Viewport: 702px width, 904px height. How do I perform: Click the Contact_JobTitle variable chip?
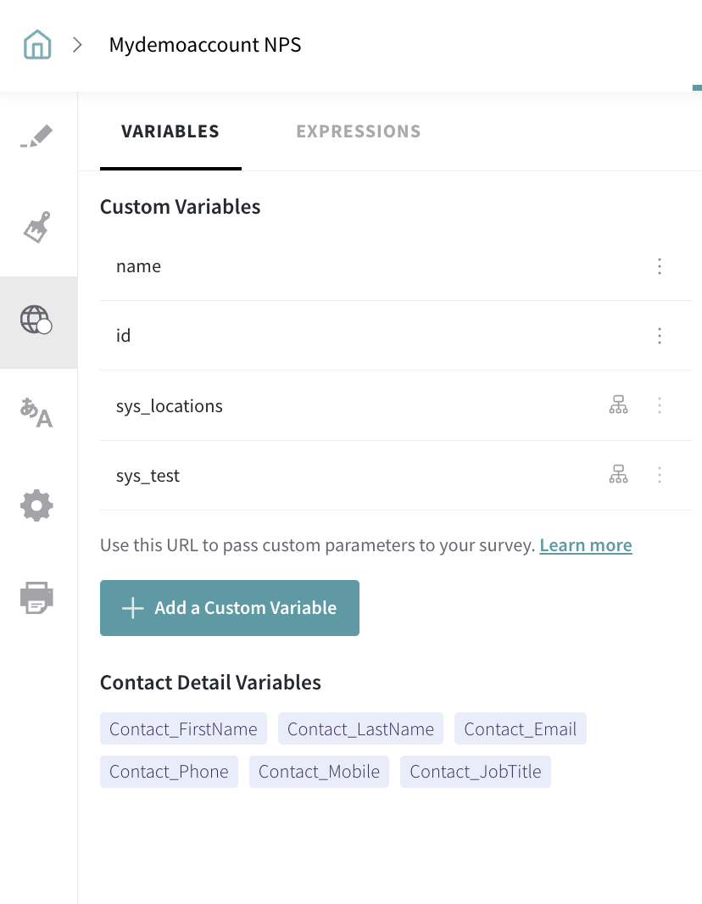point(476,772)
